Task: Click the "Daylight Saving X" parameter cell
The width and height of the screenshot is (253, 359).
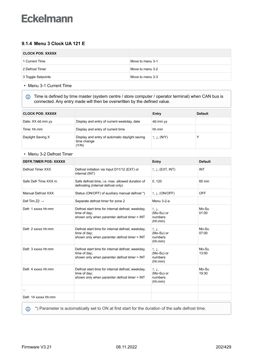Action: pos(36,137)
